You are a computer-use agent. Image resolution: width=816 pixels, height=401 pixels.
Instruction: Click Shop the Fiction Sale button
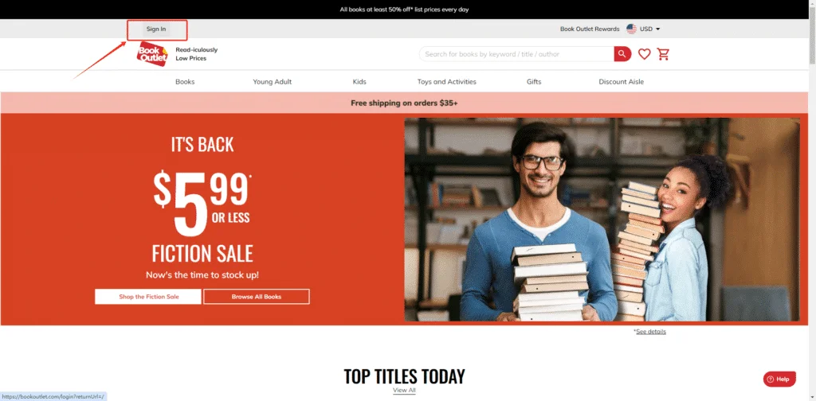tap(148, 297)
